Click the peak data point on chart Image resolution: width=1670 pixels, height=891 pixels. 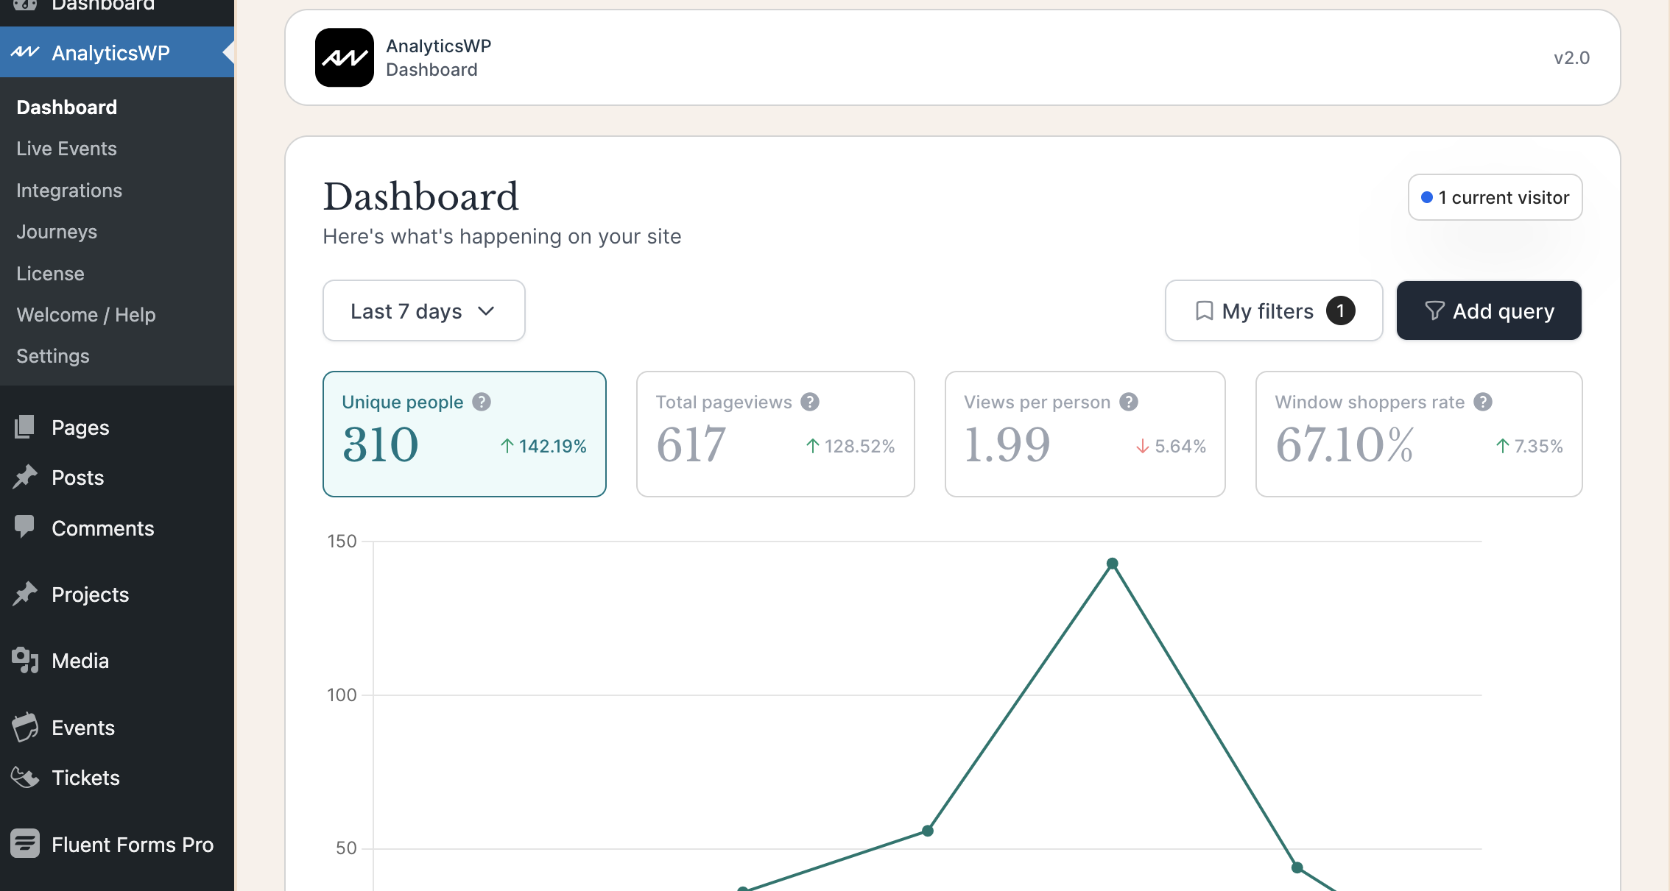tap(1113, 564)
